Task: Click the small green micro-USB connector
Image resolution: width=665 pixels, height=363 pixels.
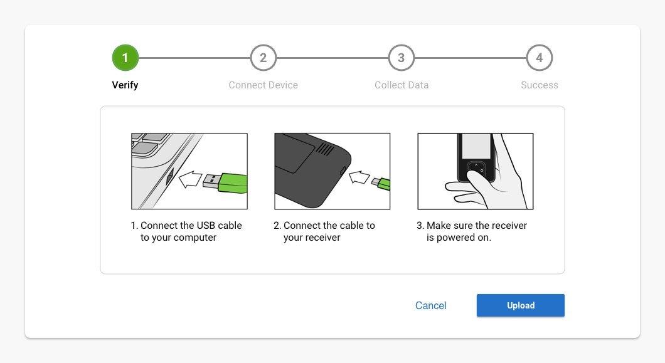Action: (381, 183)
